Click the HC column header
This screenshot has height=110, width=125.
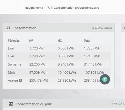60,41
